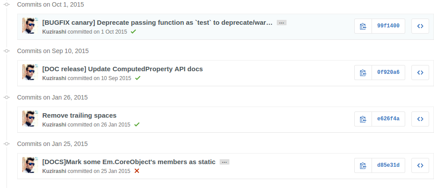Copy full SHA for commit 0f920a6

[x=363, y=73]
